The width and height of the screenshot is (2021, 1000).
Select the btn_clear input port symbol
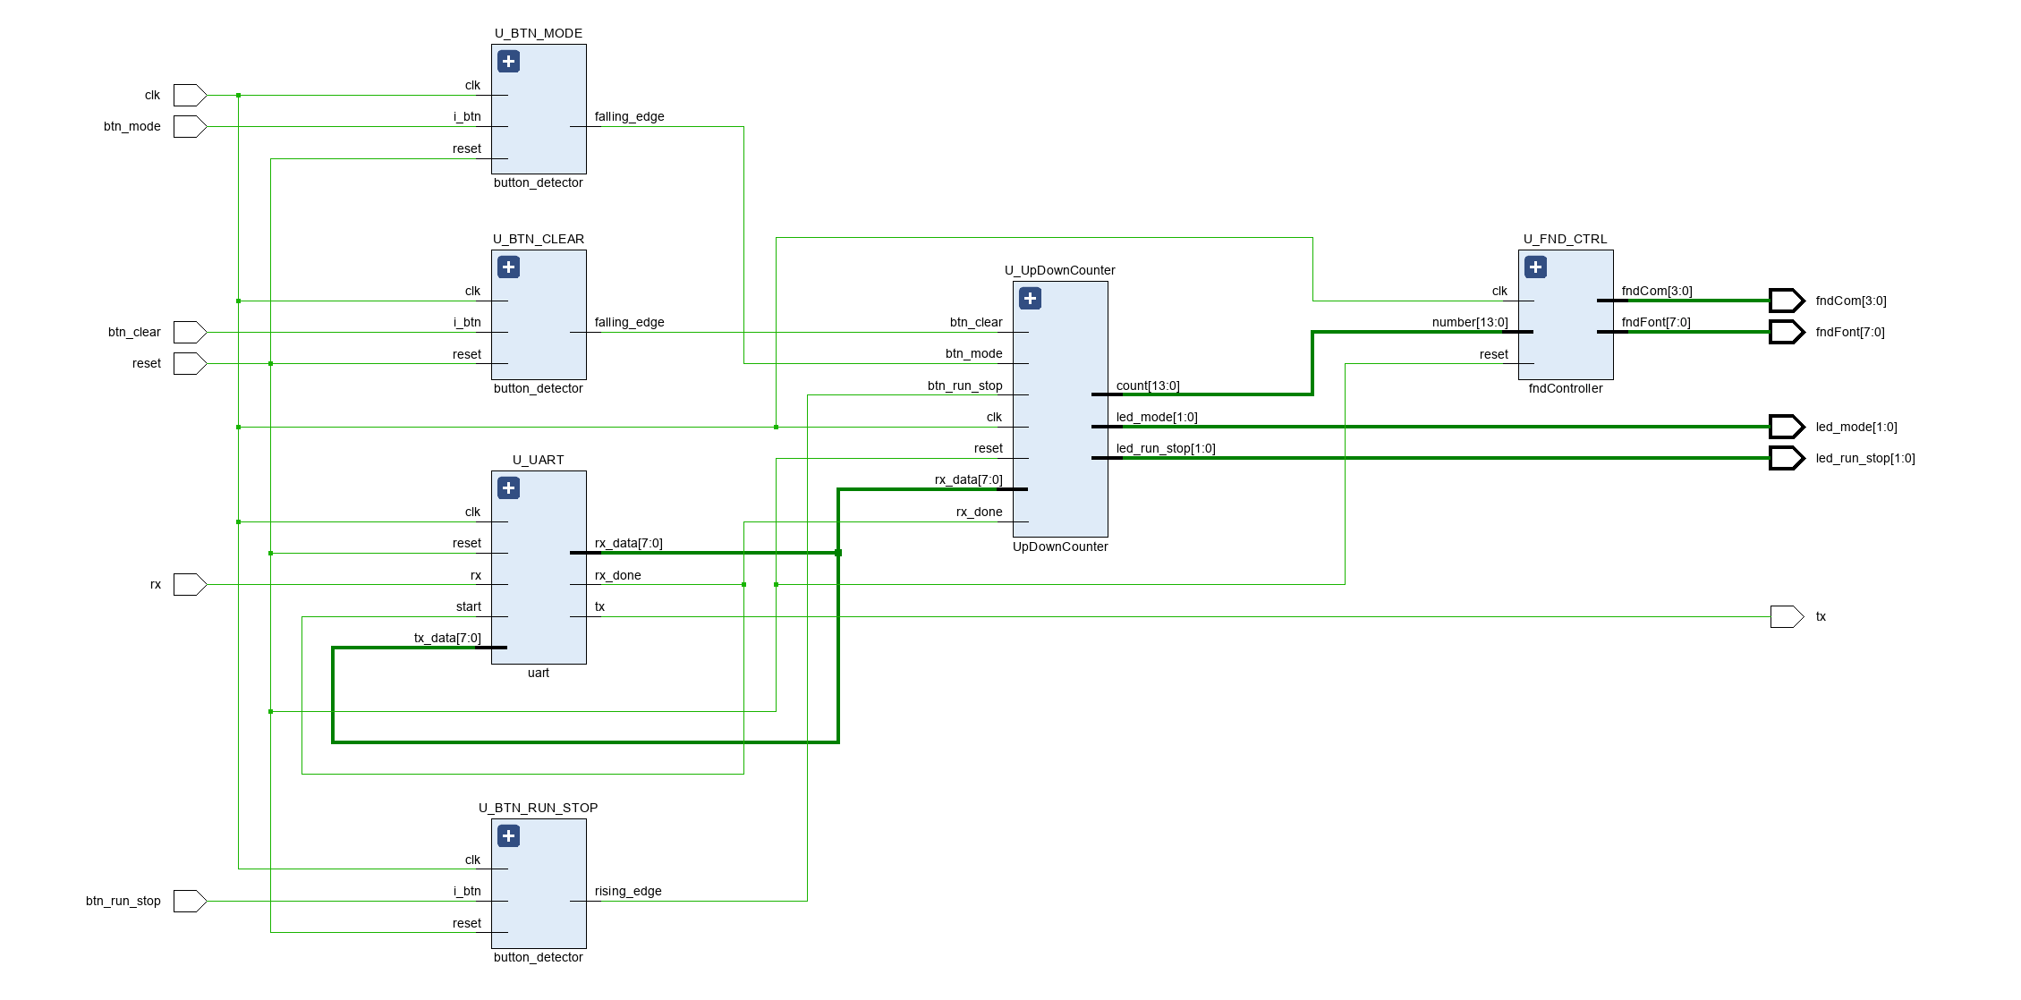[x=190, y=332]
